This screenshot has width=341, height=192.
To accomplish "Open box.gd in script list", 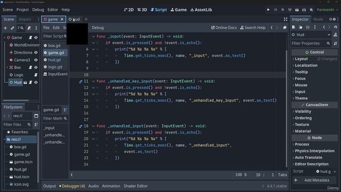I will click(54, 45).
